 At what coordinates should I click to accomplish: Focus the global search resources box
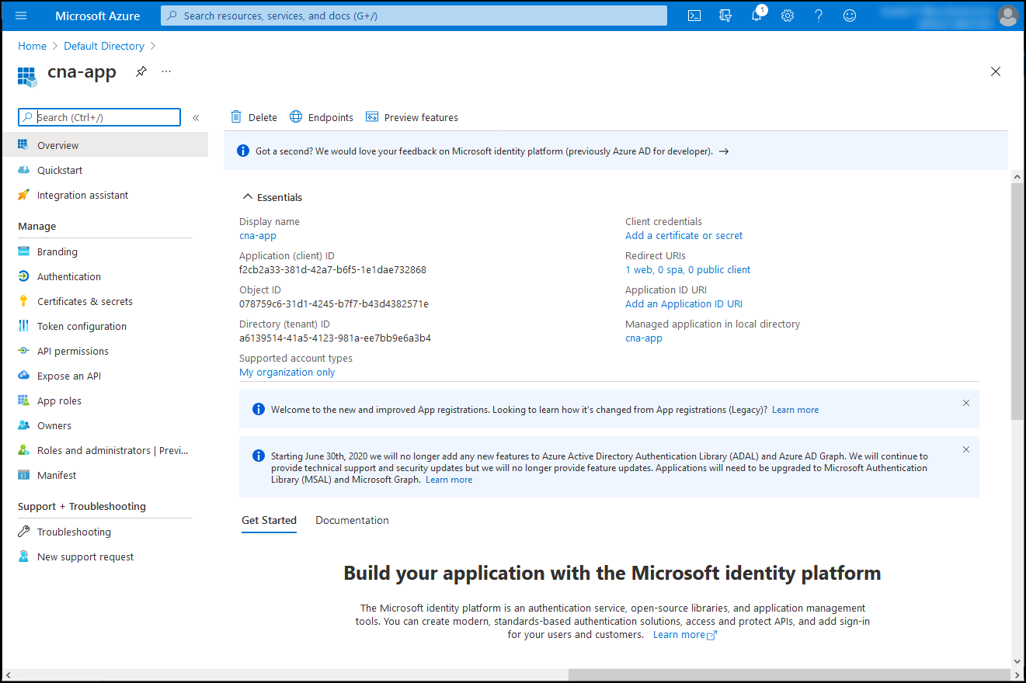coord(414,16)
